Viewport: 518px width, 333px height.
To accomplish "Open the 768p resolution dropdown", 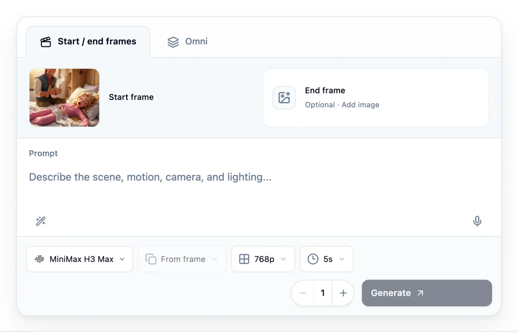I will point(263,259).
